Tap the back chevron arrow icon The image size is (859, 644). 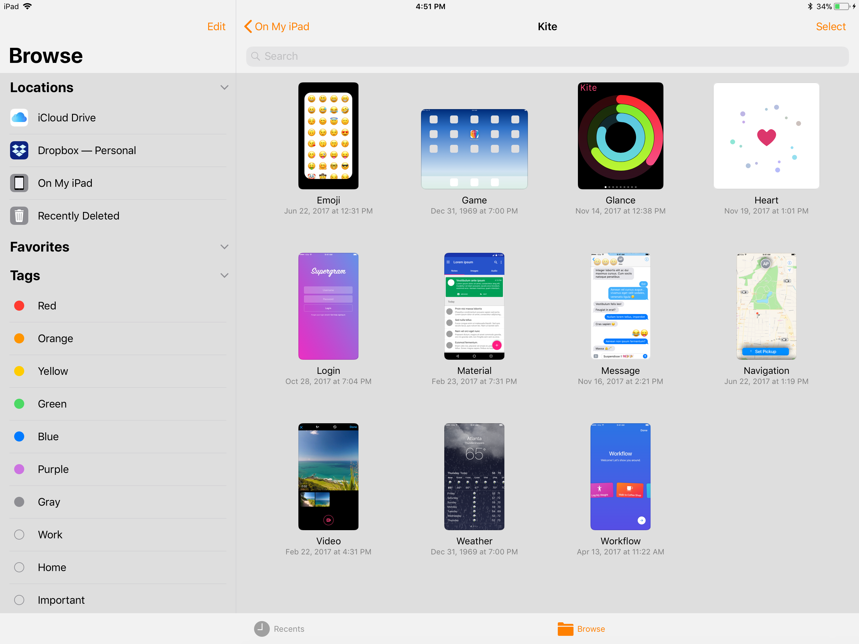click(x=248, y=26)
